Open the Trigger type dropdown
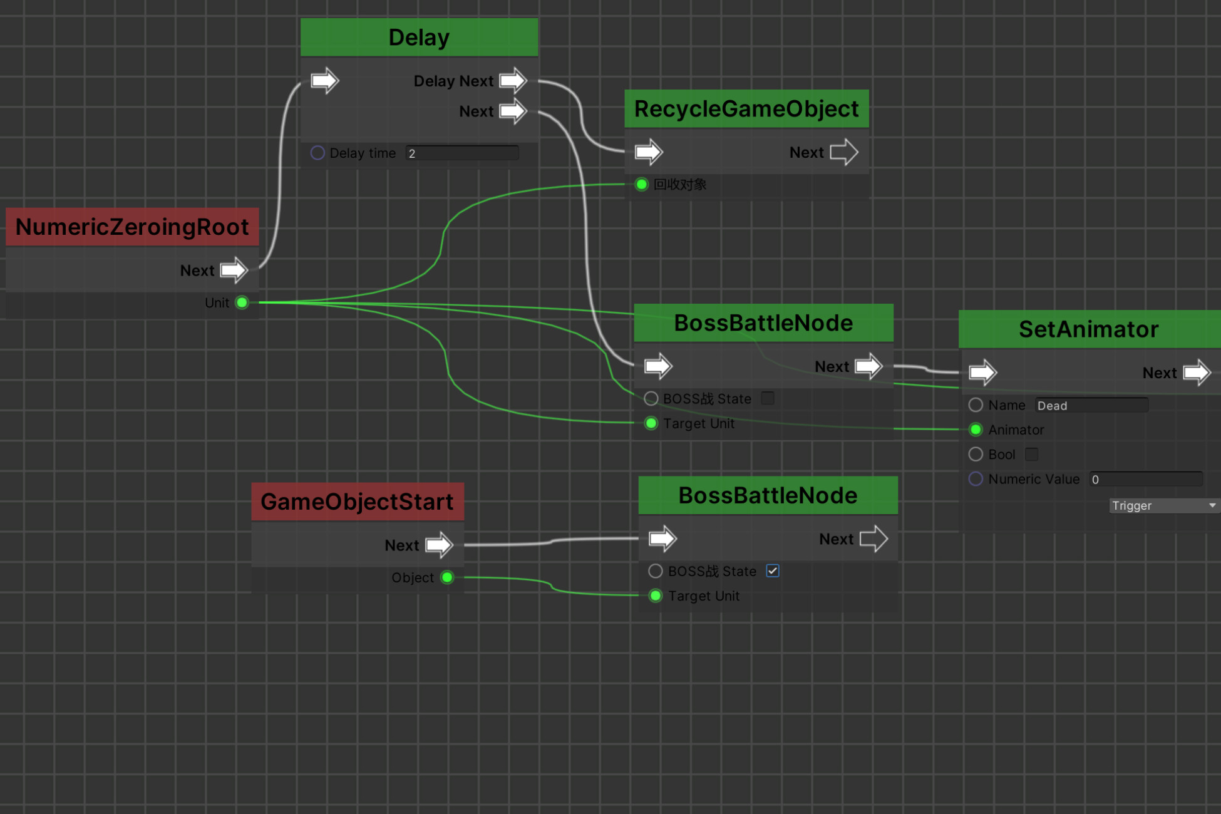 pos(1163,505)
